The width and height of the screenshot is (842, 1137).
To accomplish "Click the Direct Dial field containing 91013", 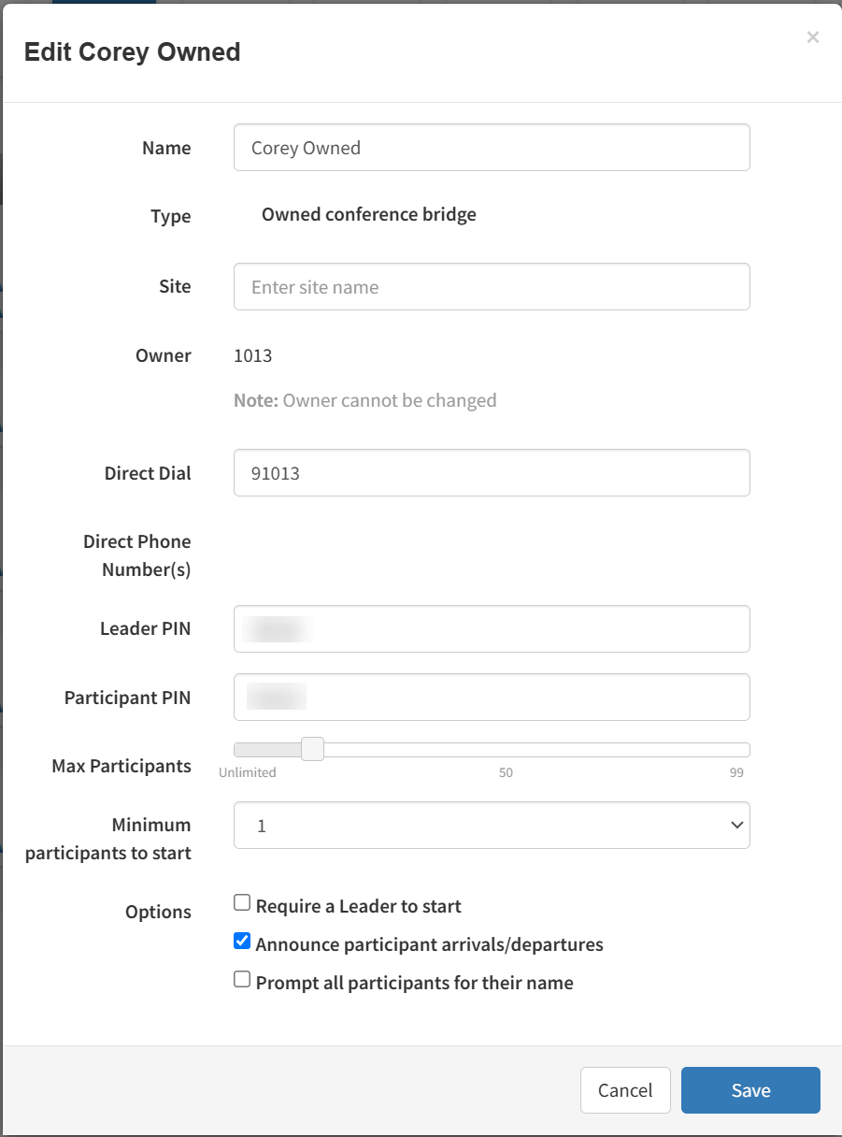I will (492, 473).
